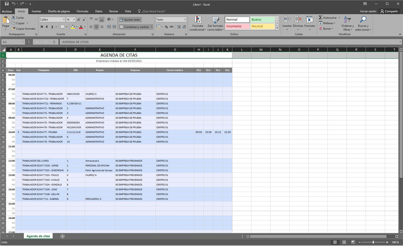
Task: Switch to the Fórmulas ribbon tab
Action: coord(82,11)
